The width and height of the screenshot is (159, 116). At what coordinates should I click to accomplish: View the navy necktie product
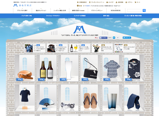click(133, 101)
